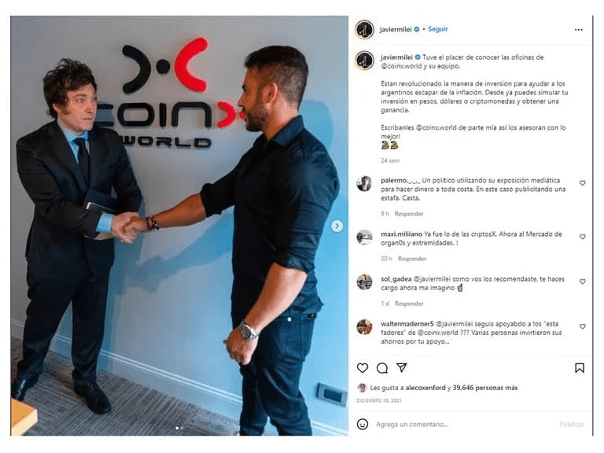Share post using paper plane icon
Viewport: 604px width, 453px height.
pos(401,367)
